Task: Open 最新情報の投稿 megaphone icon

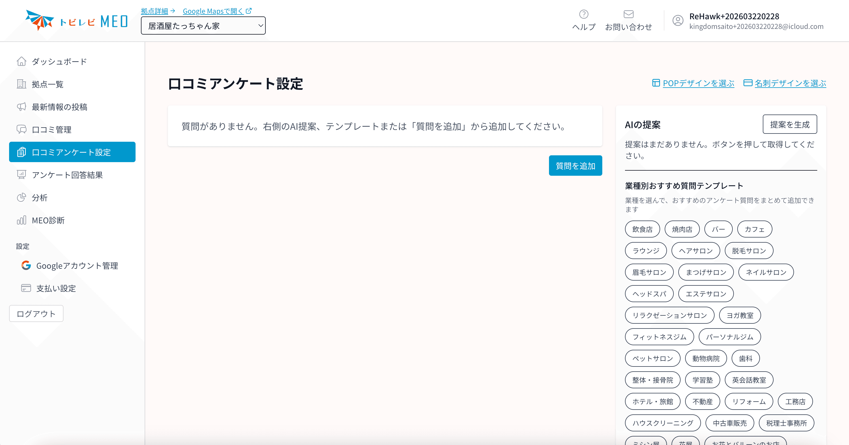Action: click(x=22, y=107)
